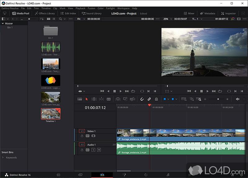The width and height of the screenshot is (248, 178).
Task: Open the Edit Index
Action: coord(68,13)
